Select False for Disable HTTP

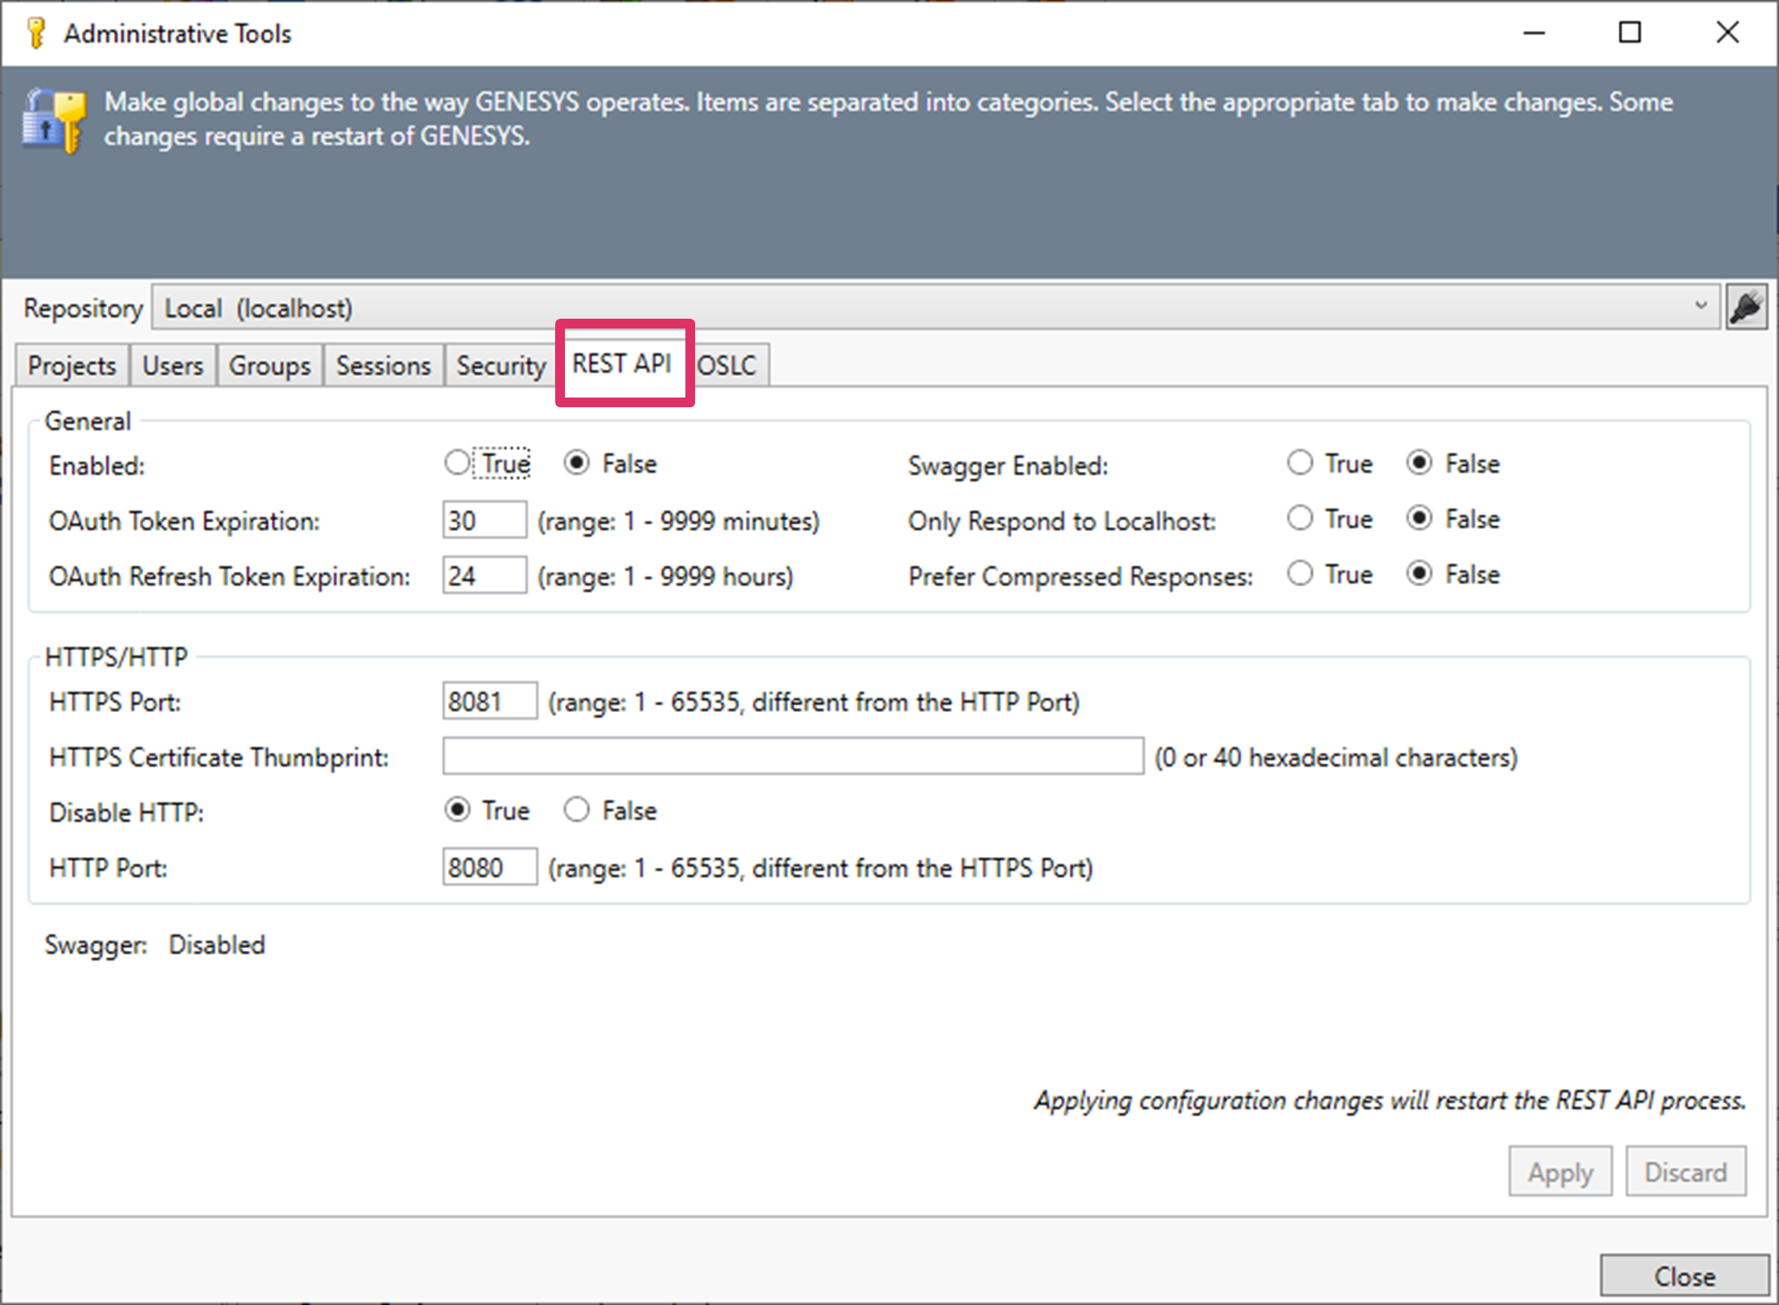(576, 809)
